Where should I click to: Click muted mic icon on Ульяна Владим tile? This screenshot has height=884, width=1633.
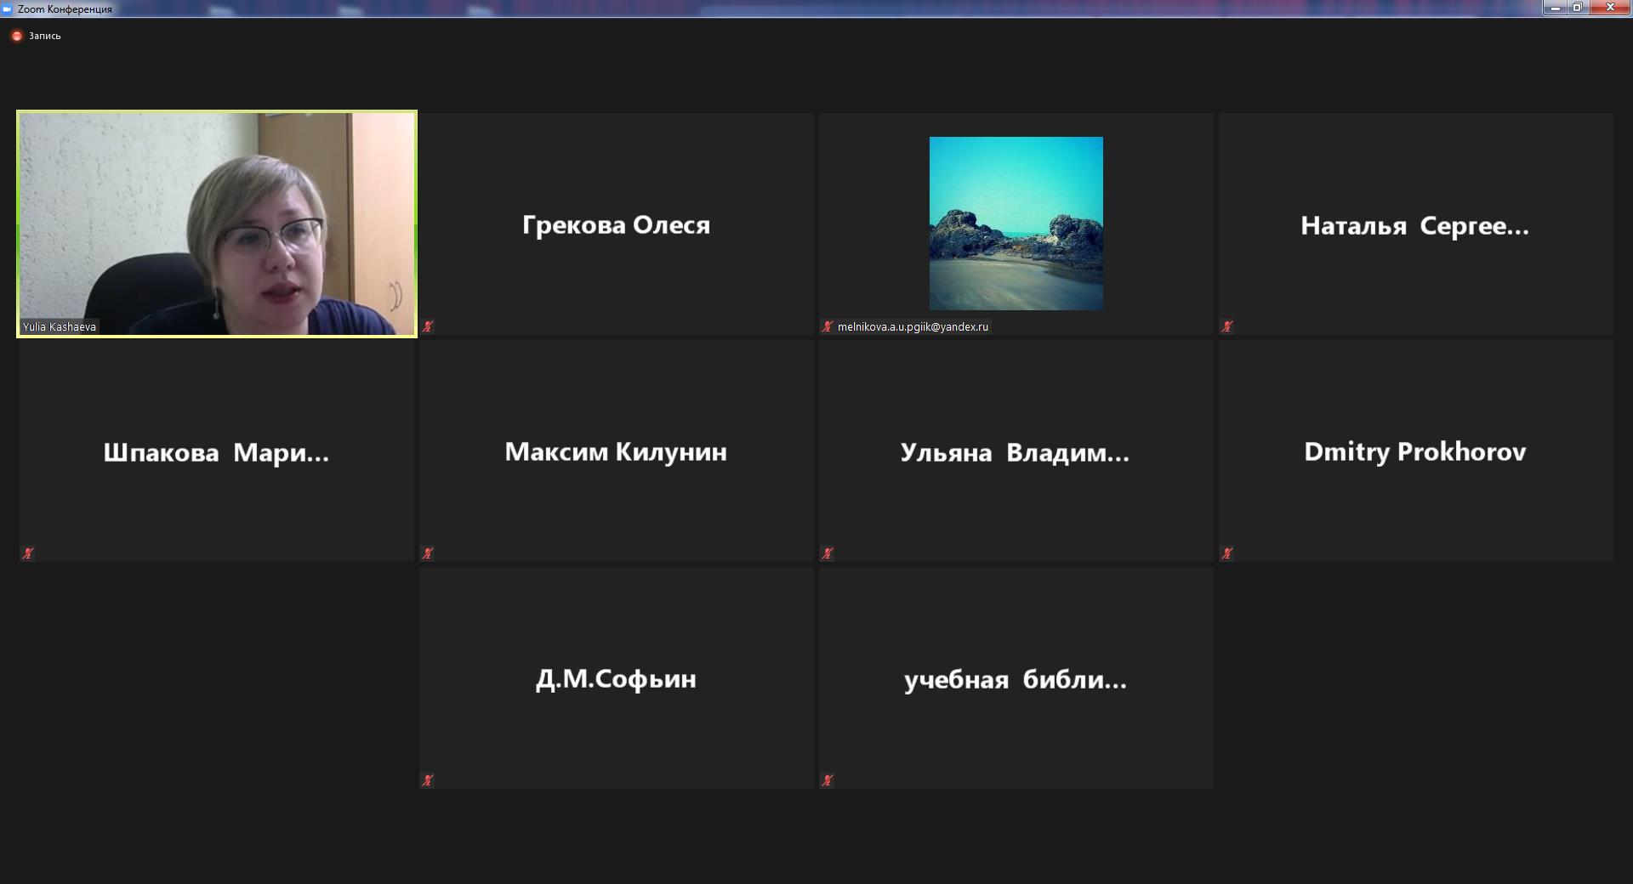(828, 553)
